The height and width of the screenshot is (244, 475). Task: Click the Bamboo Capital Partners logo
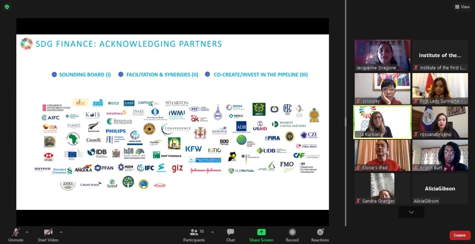[289, 124]
